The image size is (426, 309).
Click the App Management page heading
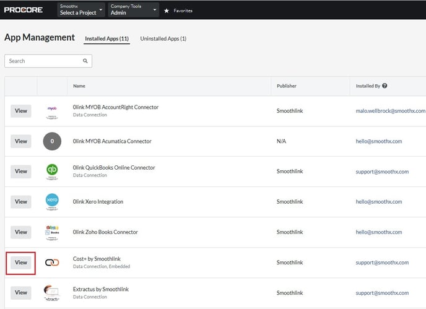[40, 38]
